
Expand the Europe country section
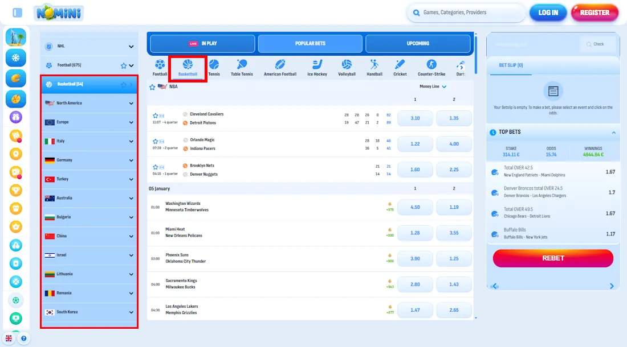point(88,122)
